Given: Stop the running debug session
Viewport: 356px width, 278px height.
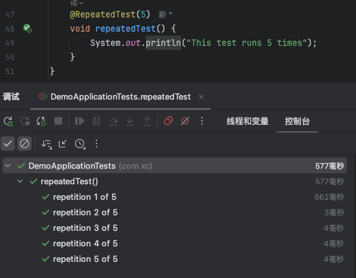Looking at the screenshot, I should [58, 121].
